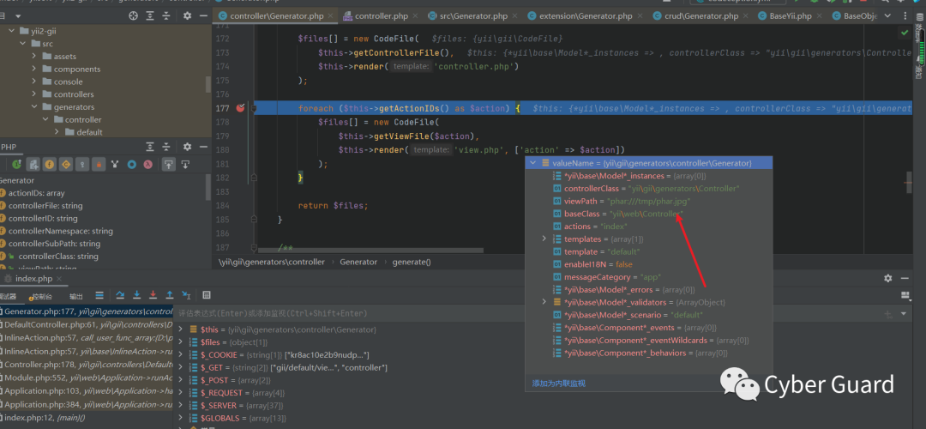Open the 控制台 console debug tab

click(x=43, y=295)
